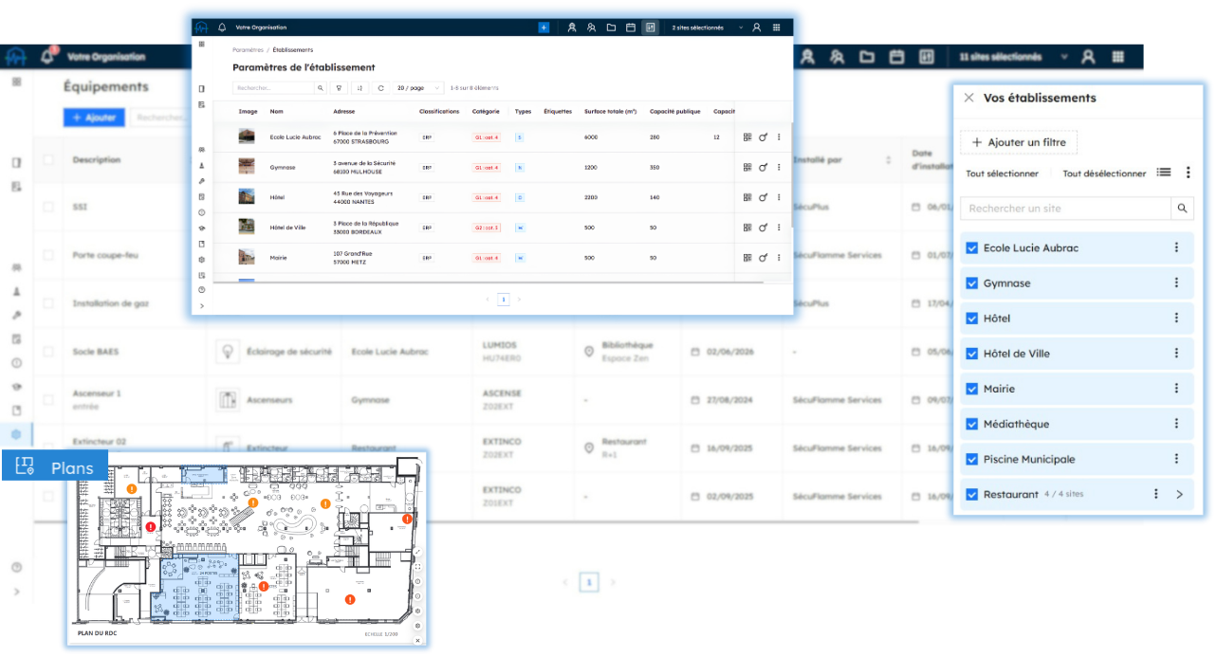Uncheck Ecole Lucie Aubrac site checkbox
This screenshot has height=657, width=1217.
coord(971,247)
